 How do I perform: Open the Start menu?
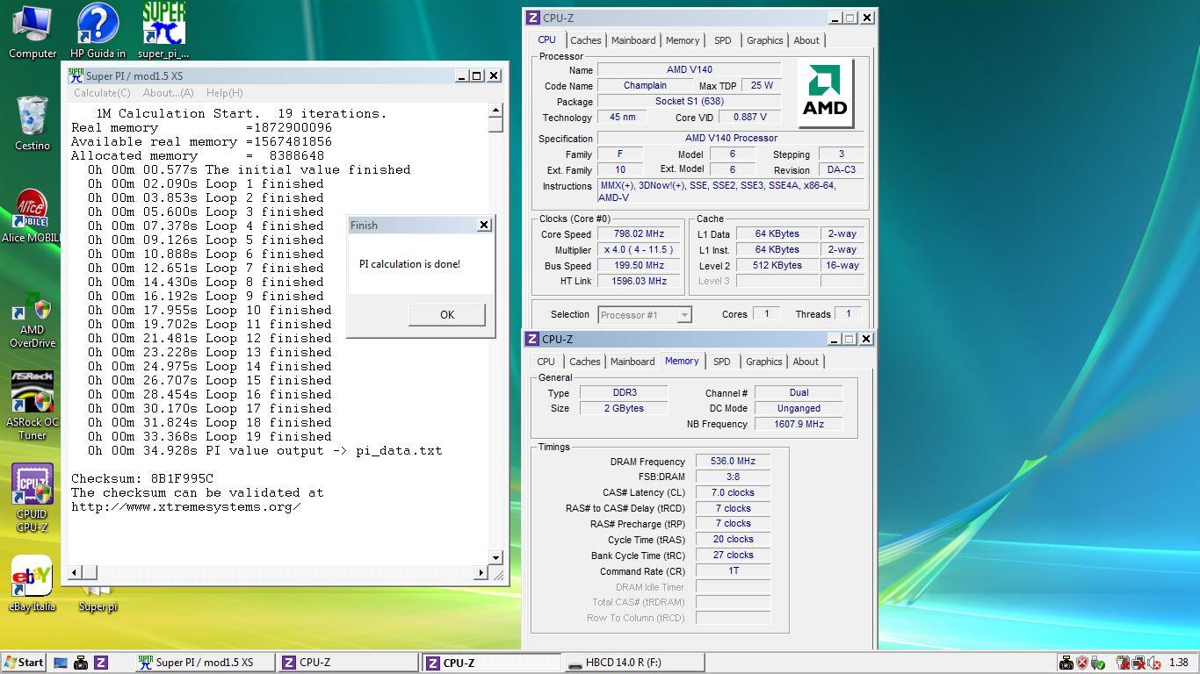(x=24, y=663)
